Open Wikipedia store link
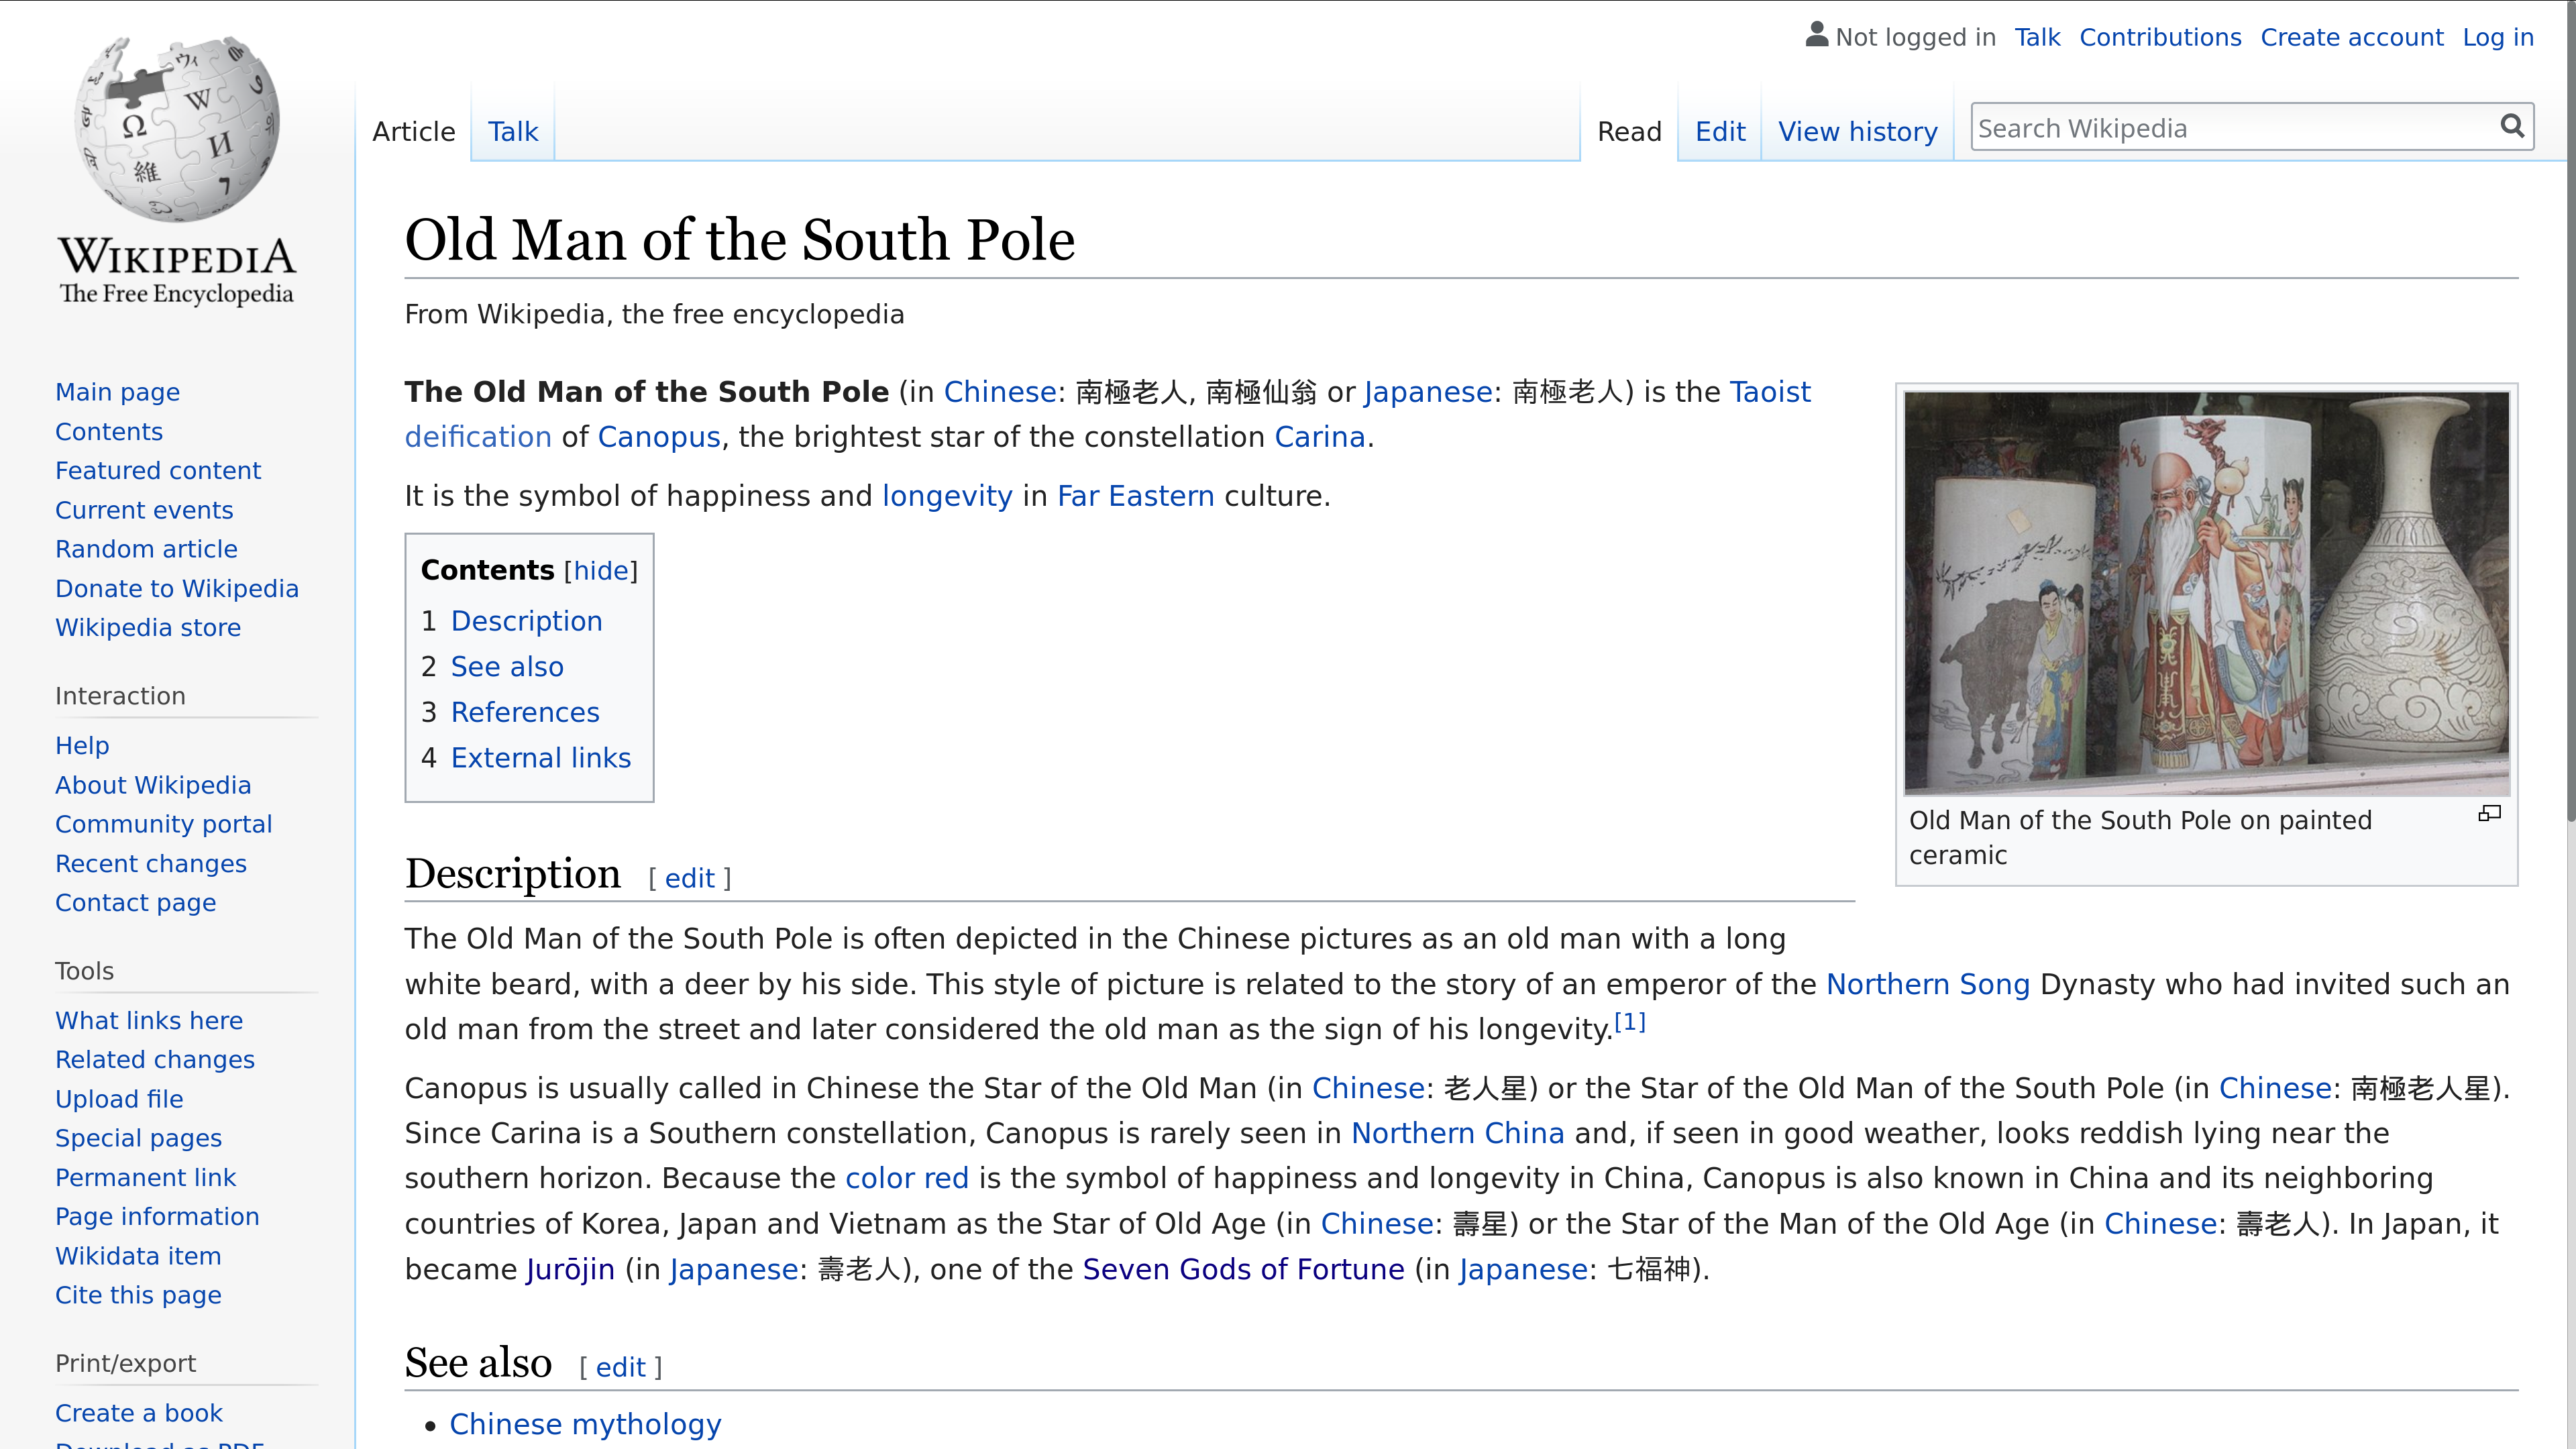 [148, 627]
